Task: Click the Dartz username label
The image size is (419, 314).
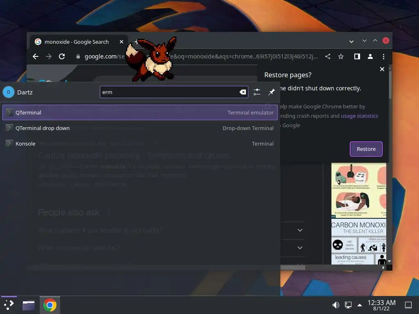Action: coord(25,92)
